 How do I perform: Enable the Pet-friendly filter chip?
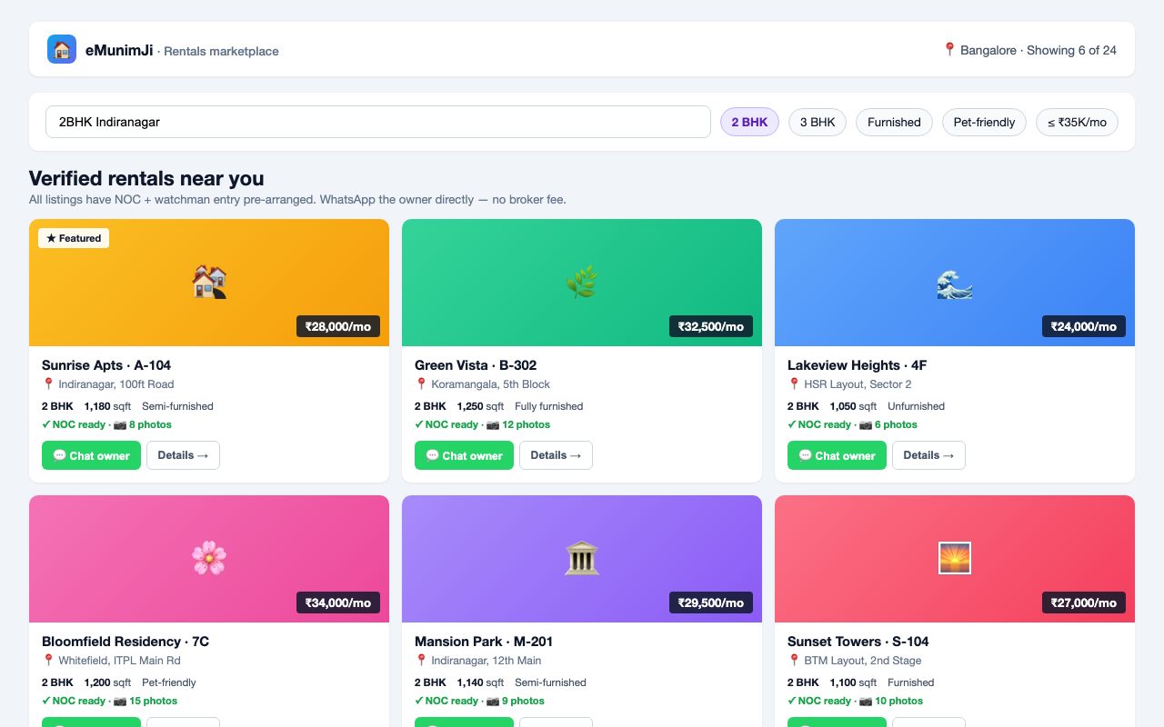click(984, 122)
